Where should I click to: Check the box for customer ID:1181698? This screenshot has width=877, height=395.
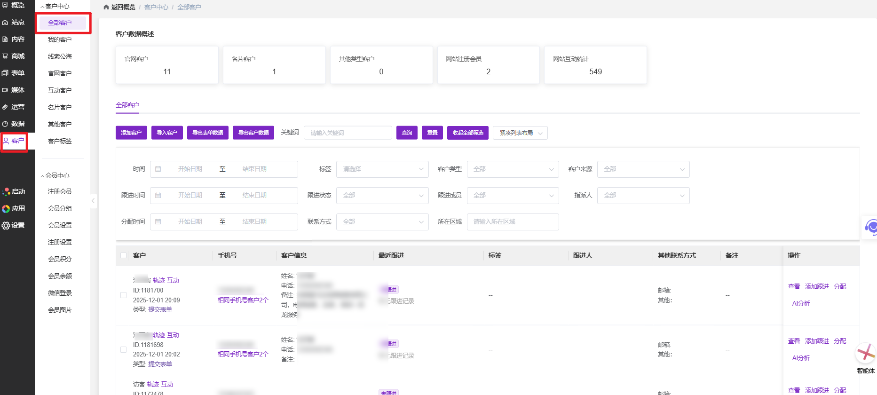(124, 350)
